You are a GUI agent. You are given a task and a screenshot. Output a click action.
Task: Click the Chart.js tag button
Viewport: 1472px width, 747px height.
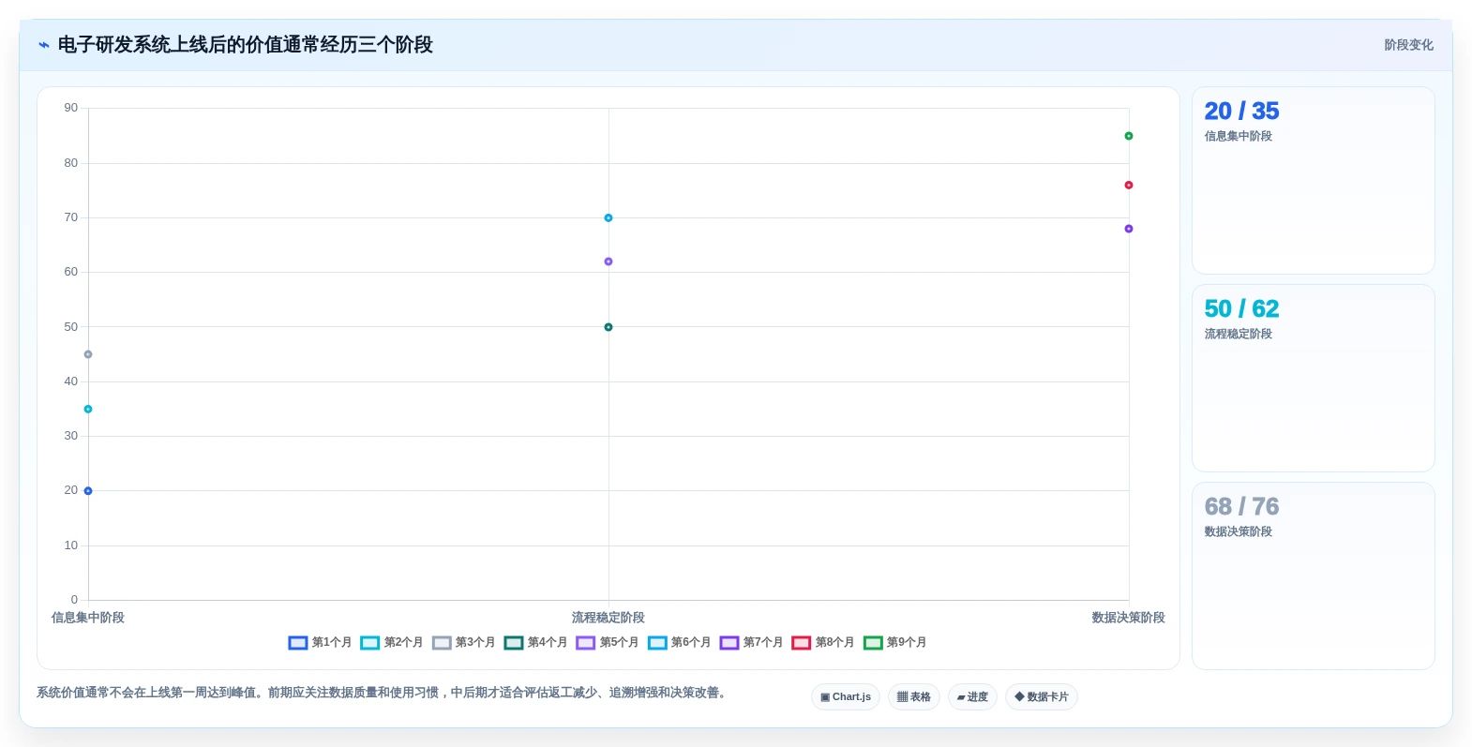click(x=846, y=696)
